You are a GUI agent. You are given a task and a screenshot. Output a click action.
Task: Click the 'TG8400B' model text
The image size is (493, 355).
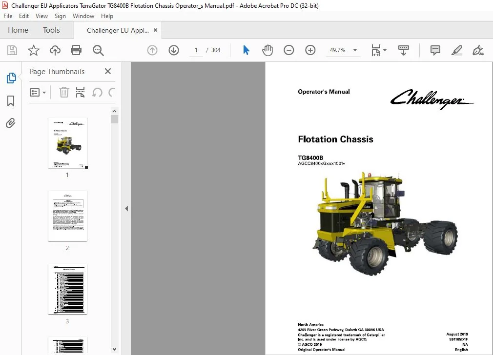[310, 158]
